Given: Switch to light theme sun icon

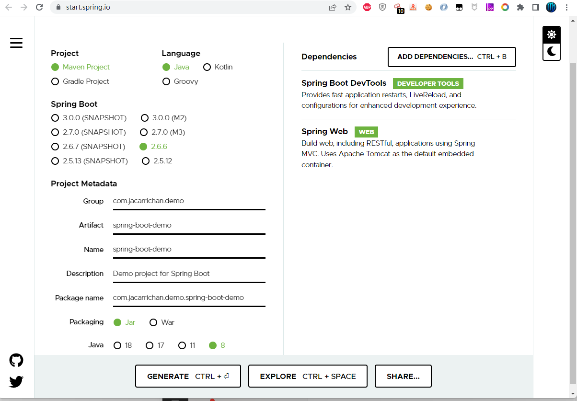Looking at the screenshot, I should click(552, 34).
